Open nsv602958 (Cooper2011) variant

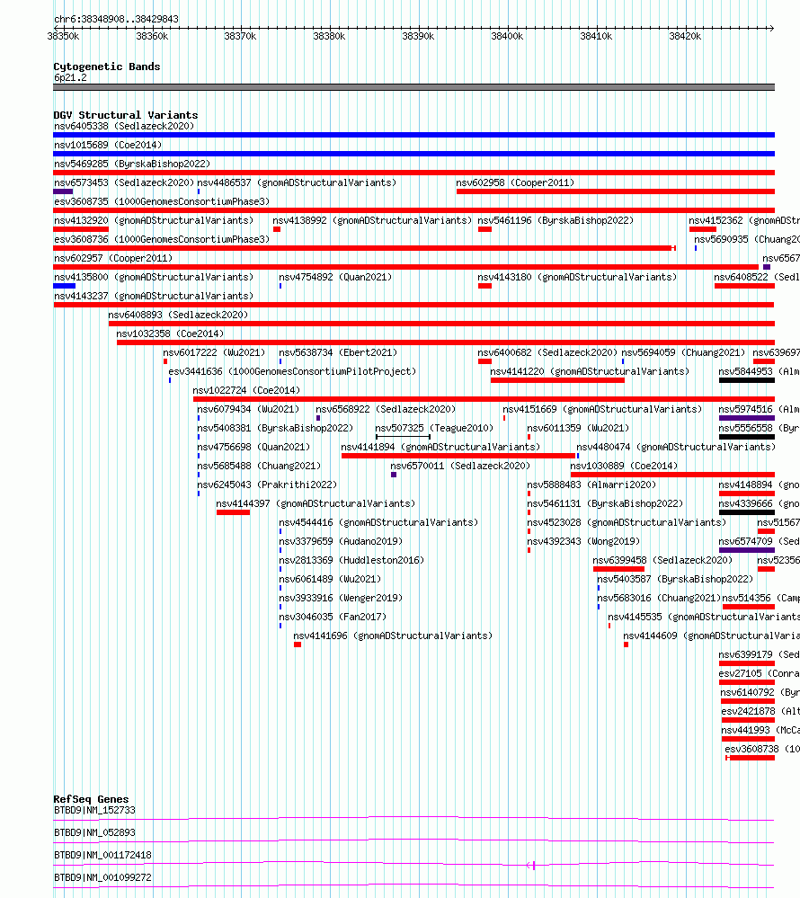click(515, 182)
